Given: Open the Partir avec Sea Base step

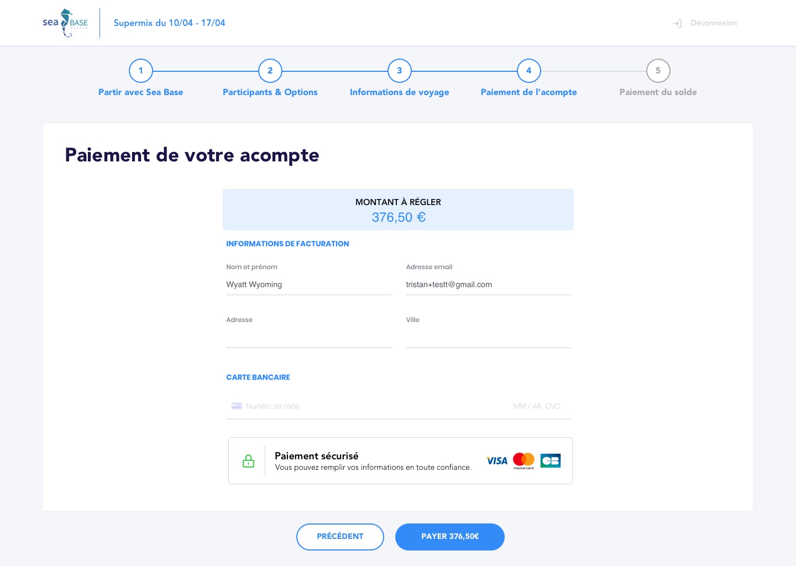Looking at the screenshot, I should coord(141,92).
